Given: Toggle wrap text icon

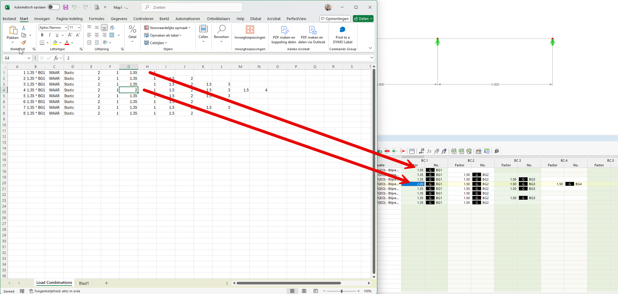Looking at the screenshot, I should click(112, 28).
